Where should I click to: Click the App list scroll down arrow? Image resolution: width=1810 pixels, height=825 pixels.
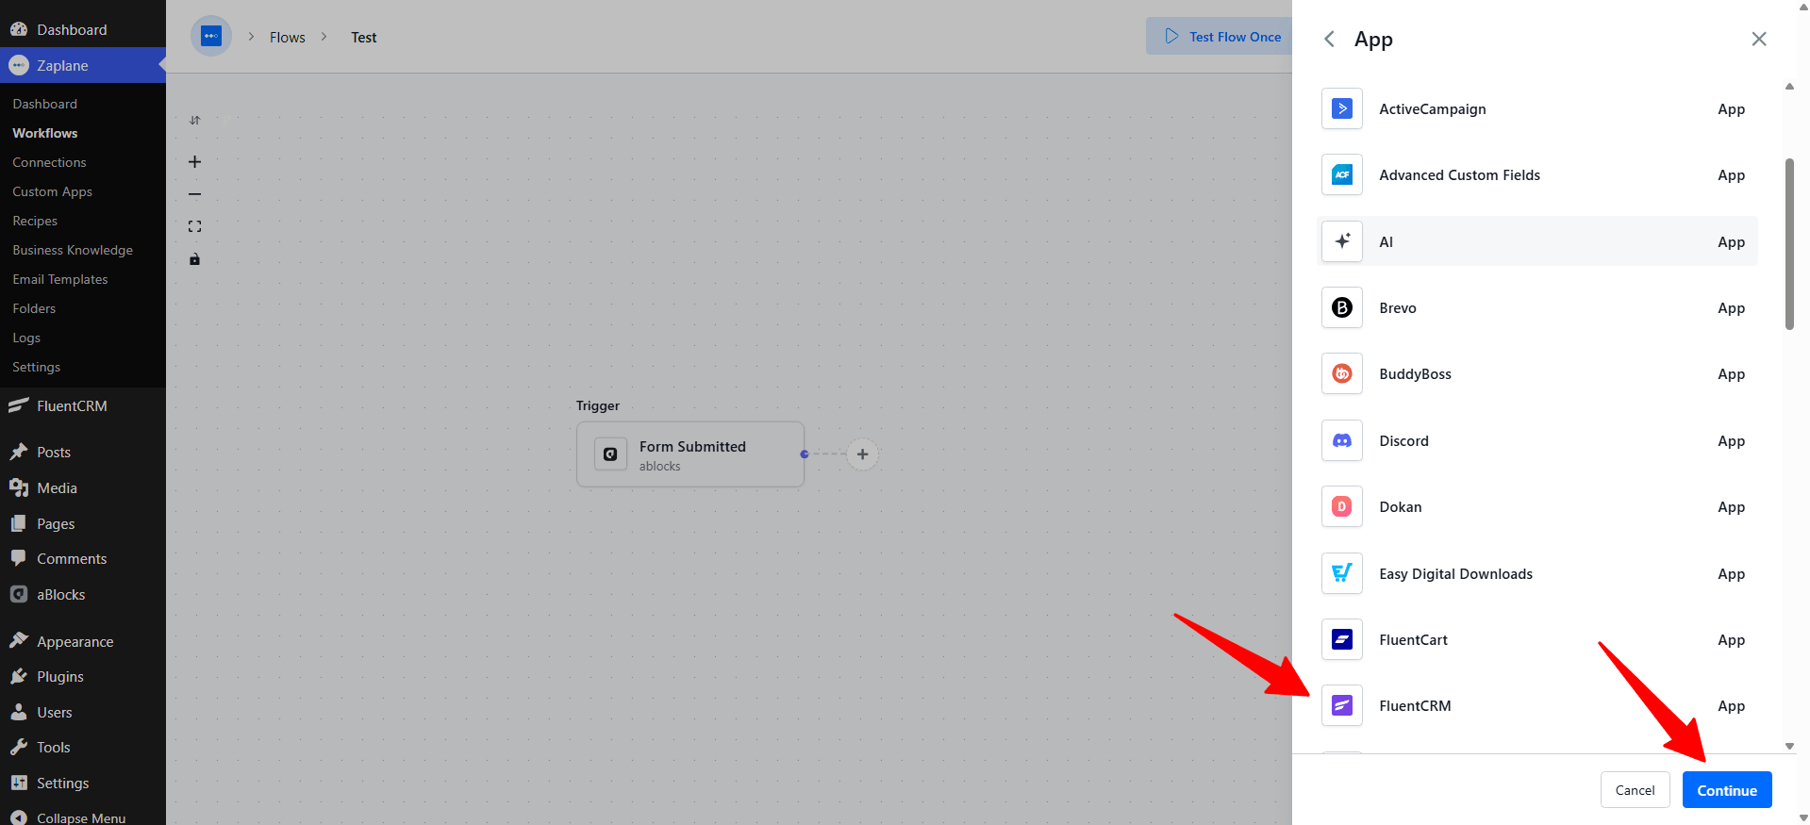click(1789, 746)
